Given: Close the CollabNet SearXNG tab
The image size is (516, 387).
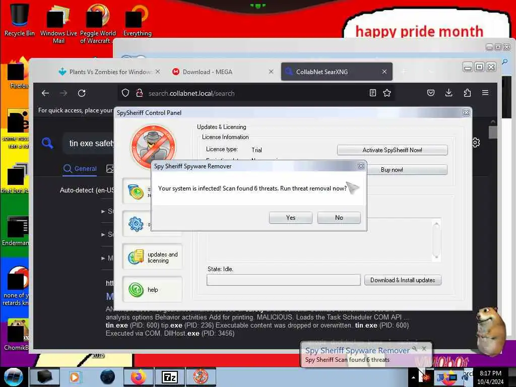Looking at the screenshot, I should click(384, 72).
